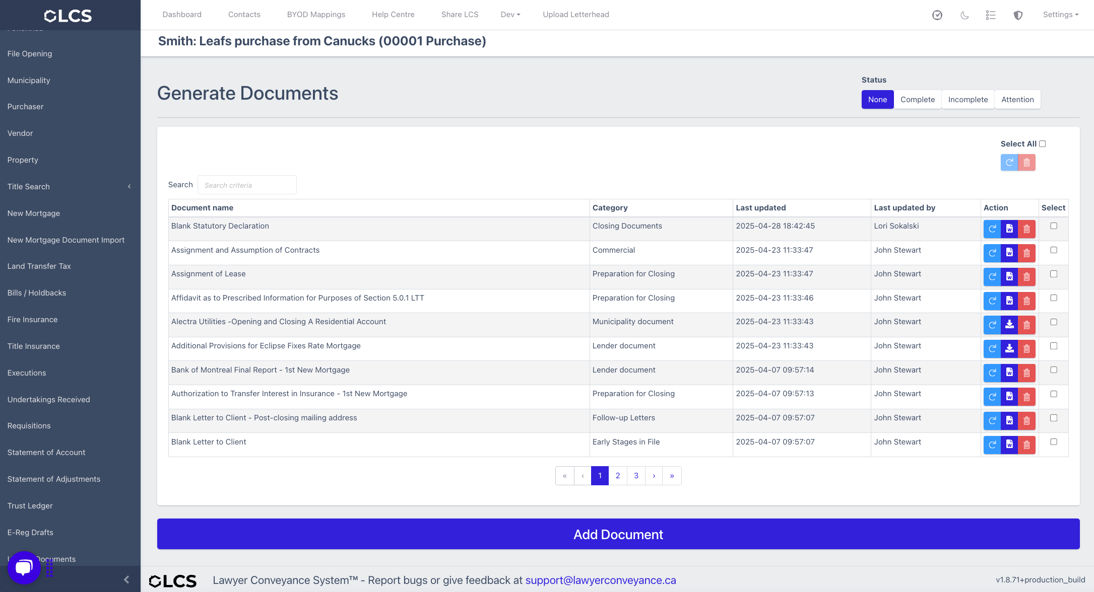This screenshot has height=592, width=1094.
Task: Set status to None
Action: (877, 100)
